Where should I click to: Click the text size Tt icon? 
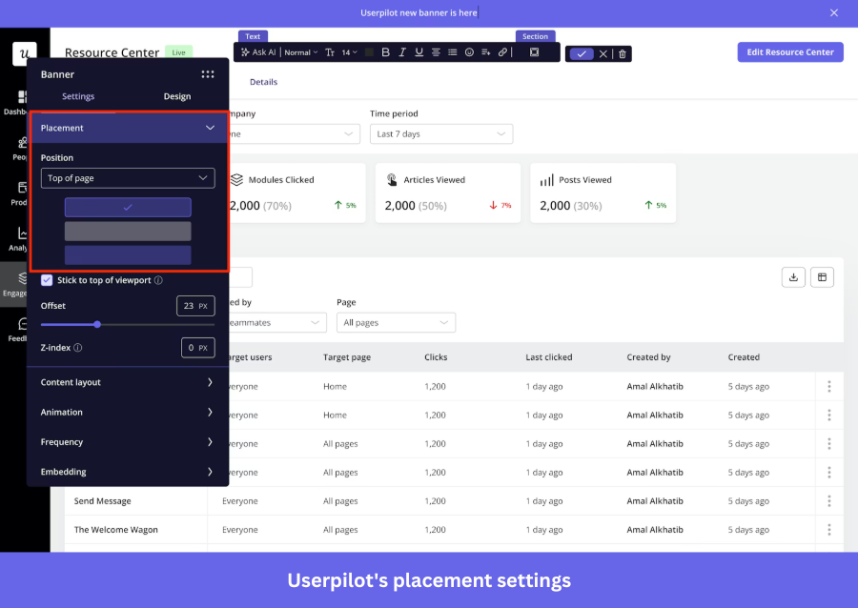[330, 52]
